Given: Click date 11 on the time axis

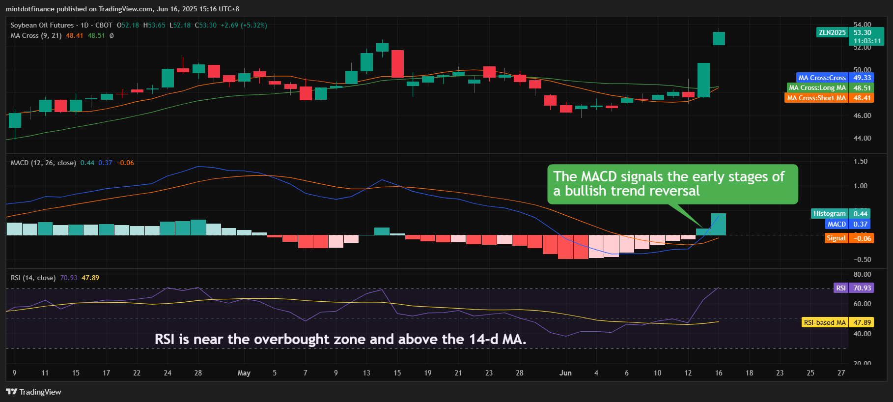Looking at the screenshot, I should [45, 373].
